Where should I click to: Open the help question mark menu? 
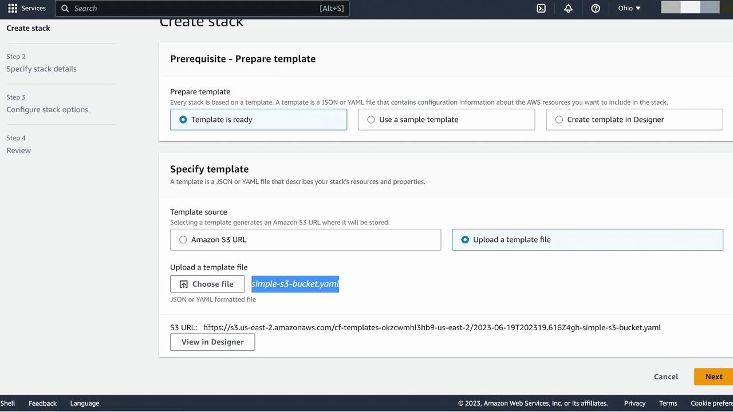596,9
